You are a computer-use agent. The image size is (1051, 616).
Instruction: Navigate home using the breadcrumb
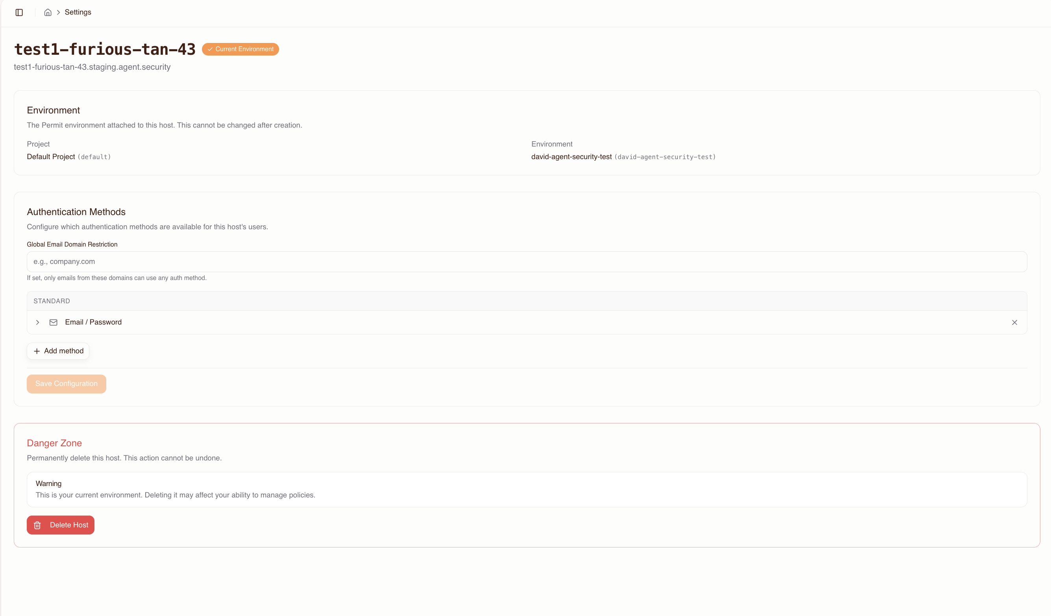pyautogui.click(x=48, y=12)
